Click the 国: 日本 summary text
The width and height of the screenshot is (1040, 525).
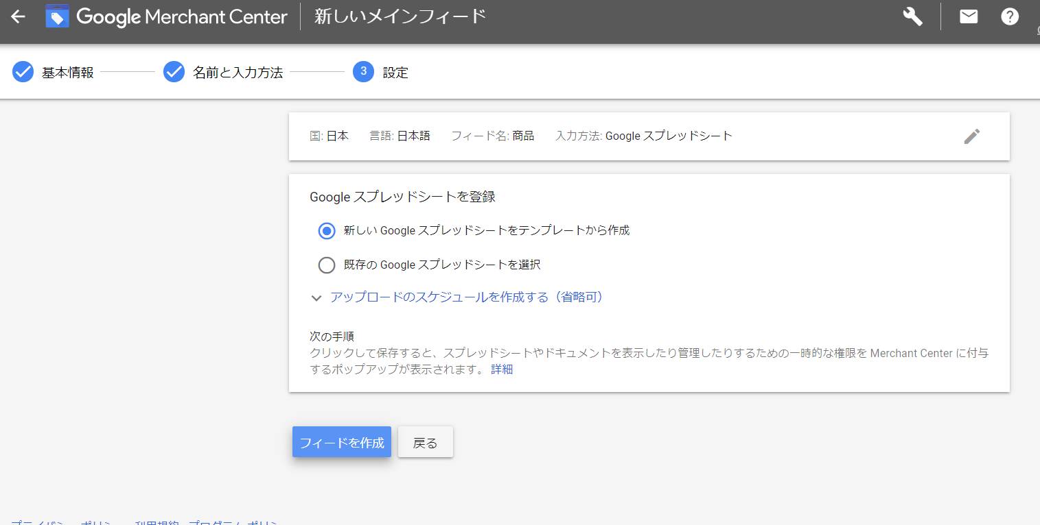330,136
